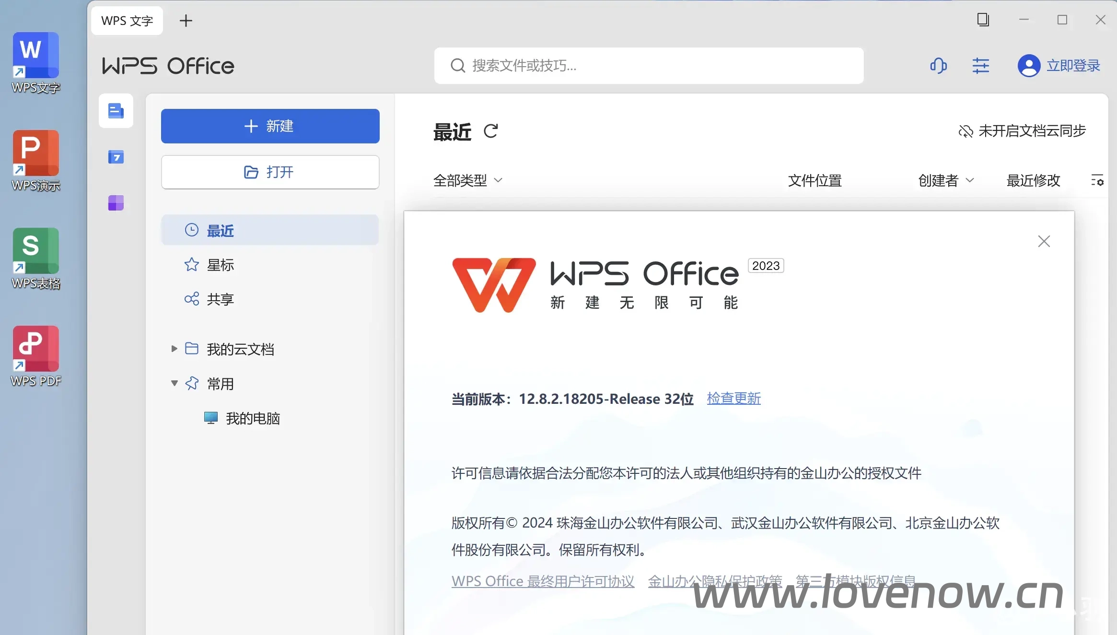Collapse the 常用 section
The height and width of the screenshot is (635, 1117).
[174, 384]
